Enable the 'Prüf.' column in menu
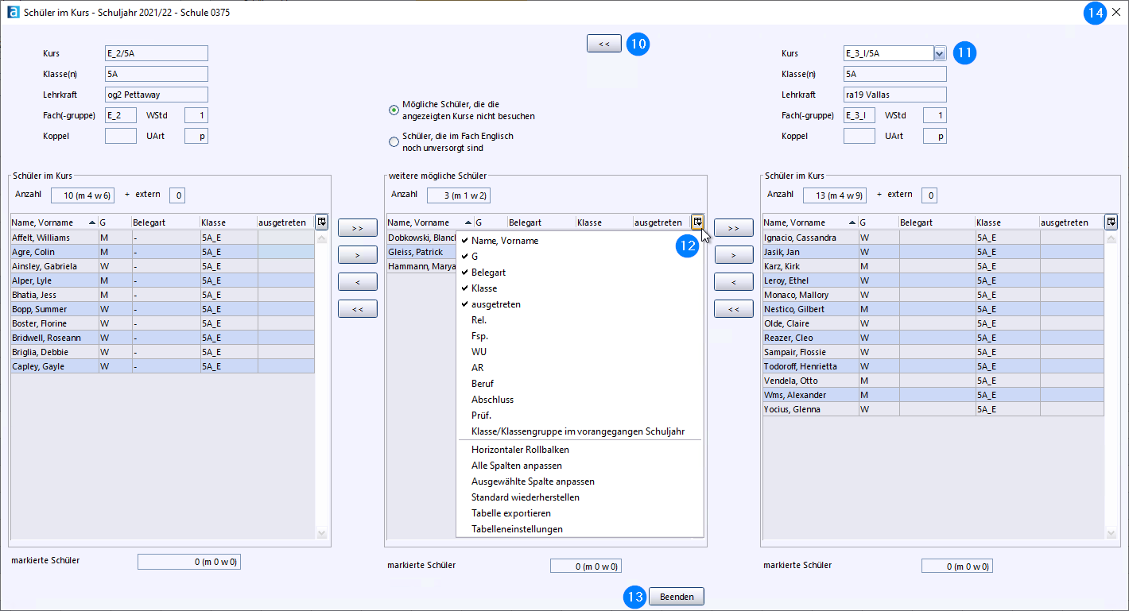 (580, 416)
